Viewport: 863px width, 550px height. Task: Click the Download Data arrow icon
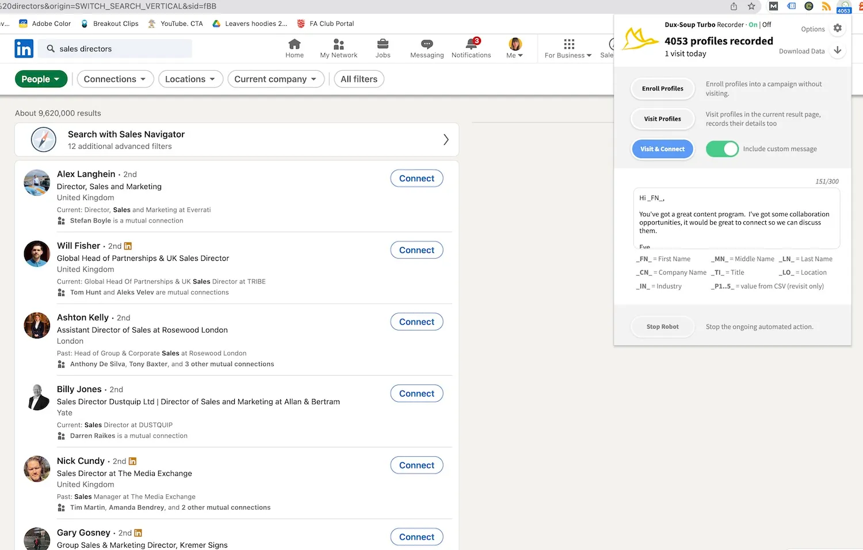click(x=838, y=51)
